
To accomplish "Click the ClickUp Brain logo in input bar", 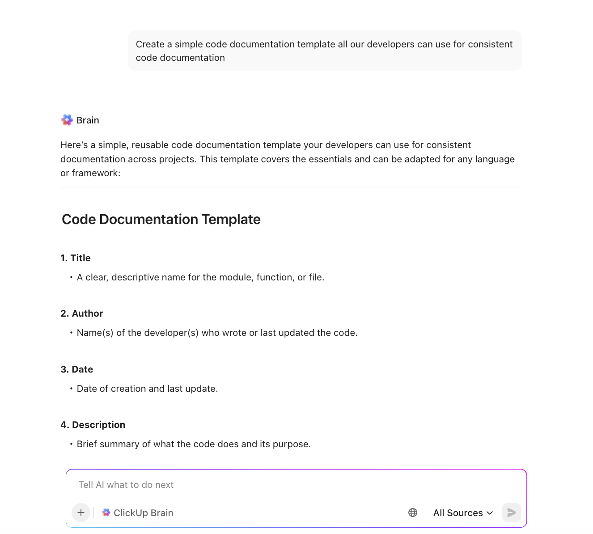I will (106, 513).
